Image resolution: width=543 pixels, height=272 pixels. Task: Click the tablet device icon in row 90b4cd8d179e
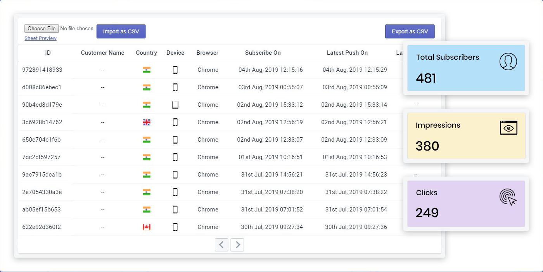pyautogui.click(x=175, y=105)
